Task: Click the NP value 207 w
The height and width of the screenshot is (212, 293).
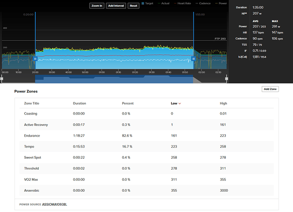Action: coord(257,14)
